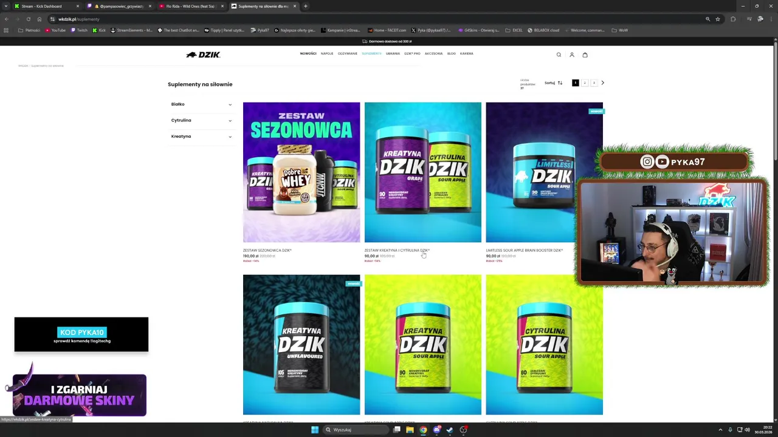Open the WoW bookmark folder
The width and height of the screenshot is (778, 437).
tap(620, 30)
